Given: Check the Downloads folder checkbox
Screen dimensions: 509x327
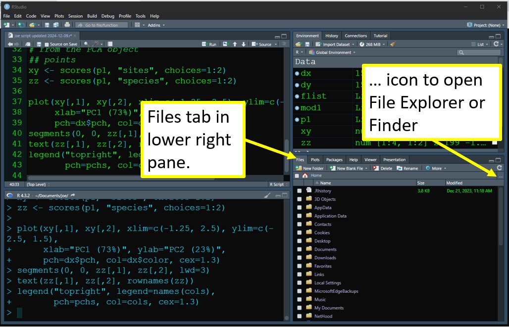Looking at the screenshot, I should pyautogui.click(x=299, y=258).
